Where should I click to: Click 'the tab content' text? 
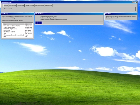8,9
